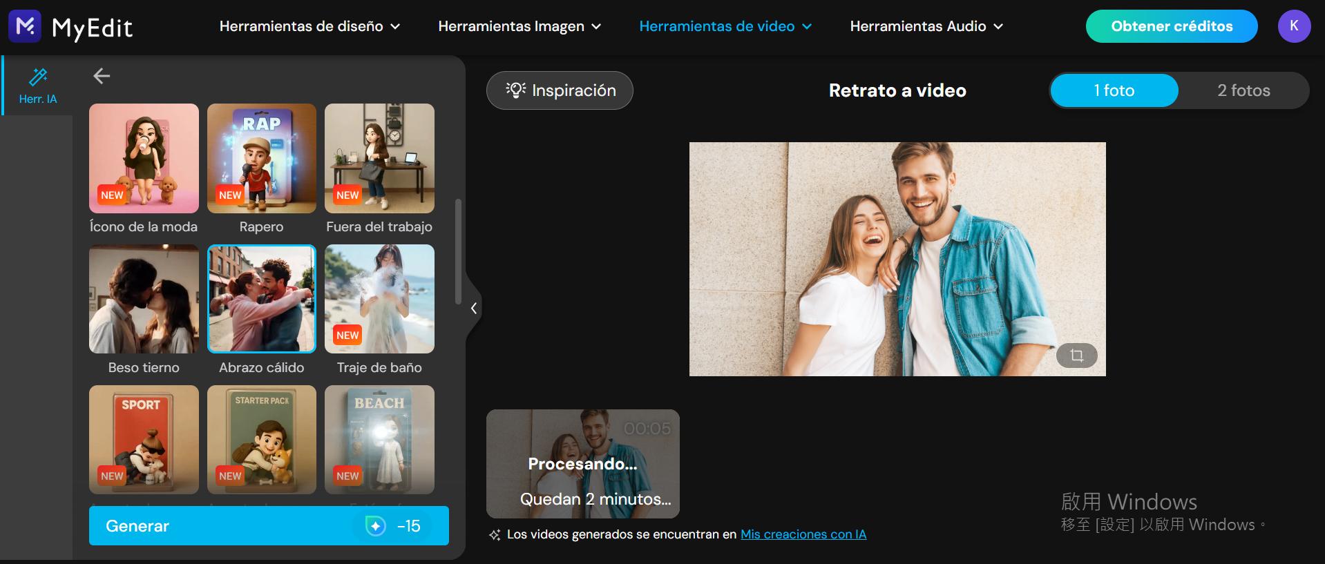The width and height of the screenshot is (1325, 564).
Task: Open the Herr. IA magic wand tool
Action: click(38, 85)
